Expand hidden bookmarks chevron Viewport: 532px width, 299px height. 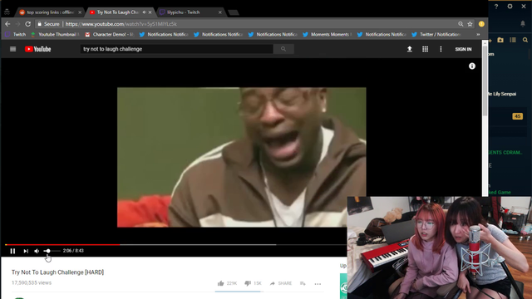coord(478,34)
